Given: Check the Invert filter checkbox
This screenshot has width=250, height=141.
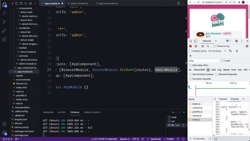Looking at the screenshot, I should point(222,61).
